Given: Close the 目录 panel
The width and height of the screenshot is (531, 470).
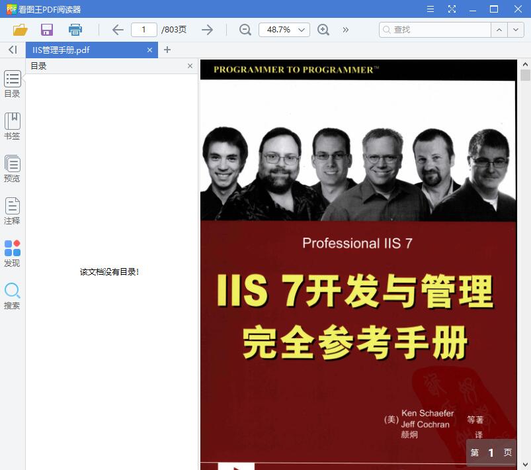Looking at the screenshot, I should 190,66.
